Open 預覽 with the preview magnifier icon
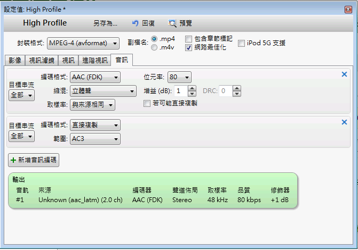The width and height of the screenshot is (358, 250). point(172,23)
